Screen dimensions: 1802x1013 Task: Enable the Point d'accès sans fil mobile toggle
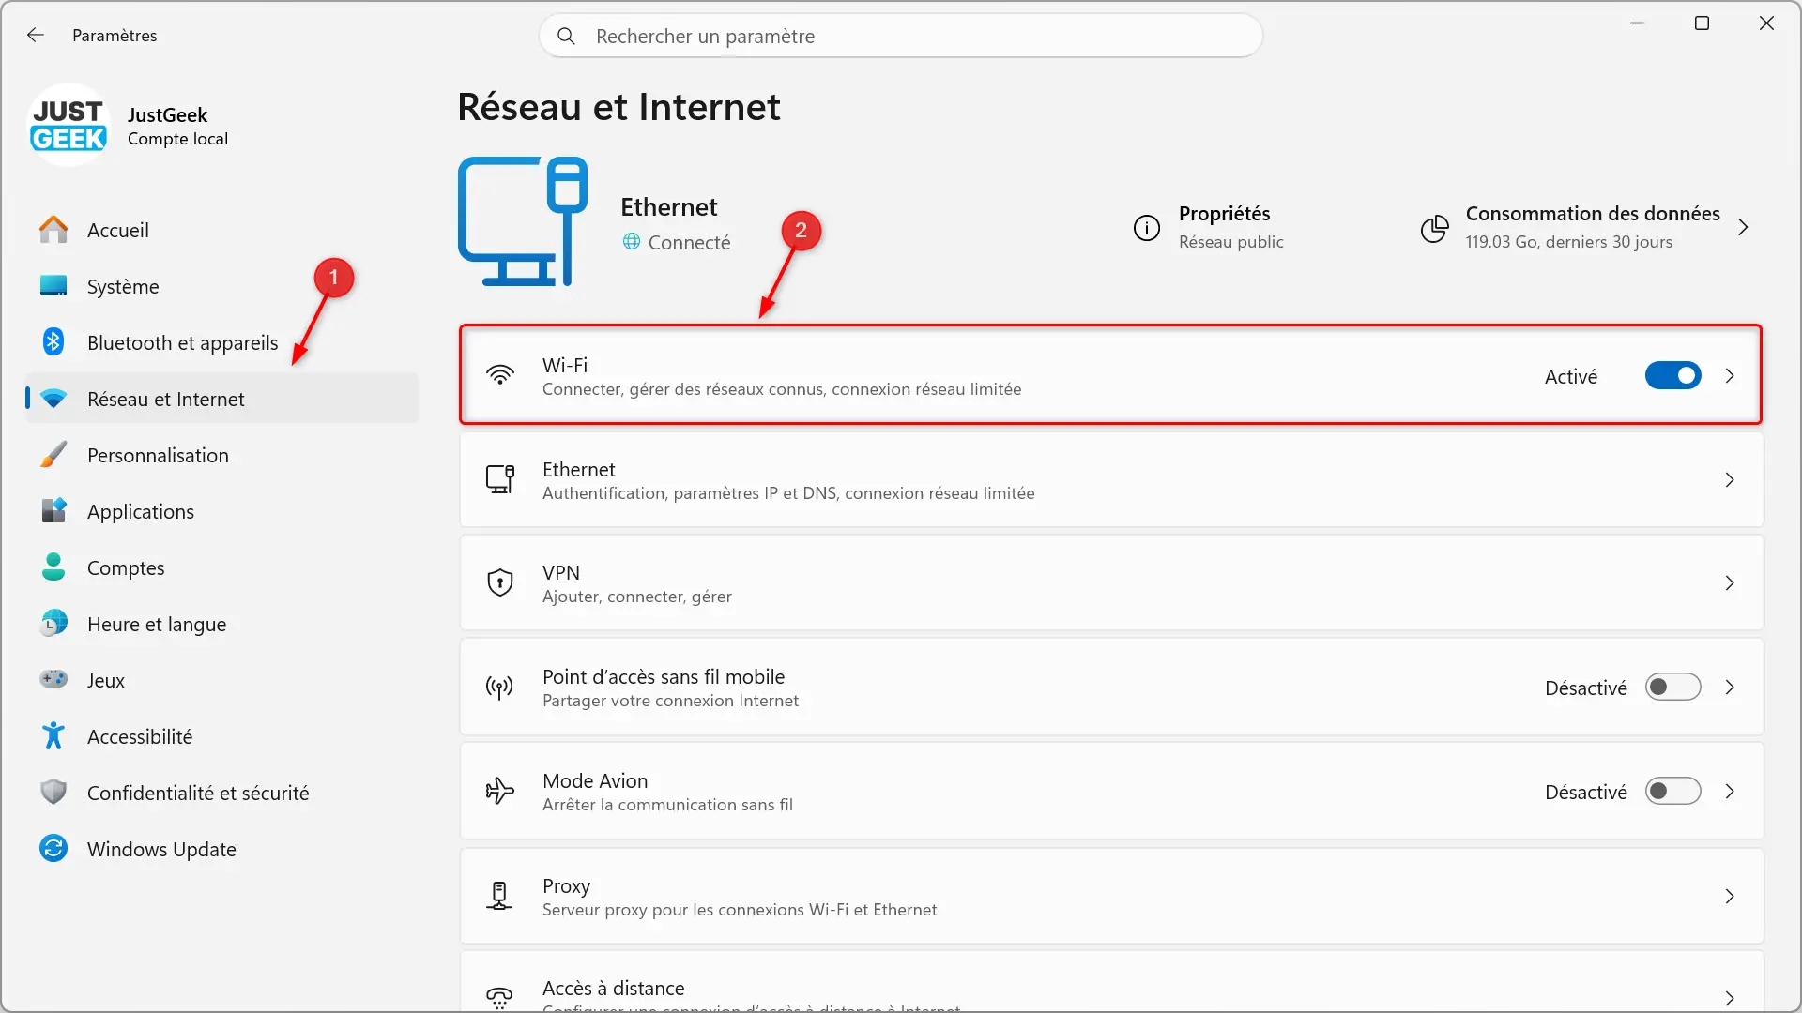[1672, 688]
